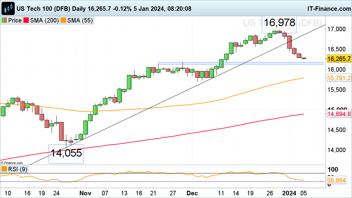Select the SMA (200) legend label
Image resolution: width=352 pixels, height=198 pixels.
[44, 20]
